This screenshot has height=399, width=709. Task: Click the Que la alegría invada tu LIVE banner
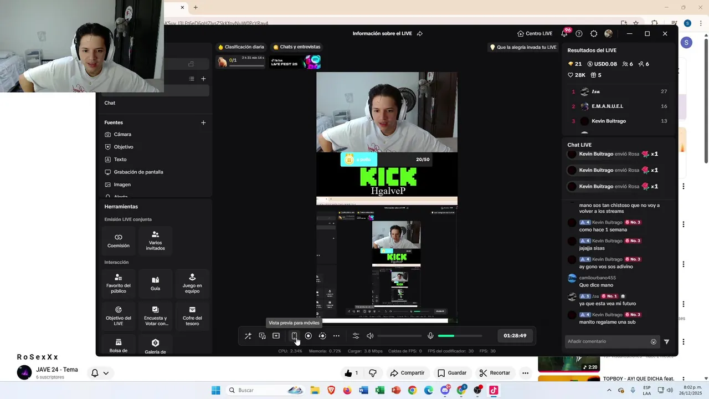523,48
